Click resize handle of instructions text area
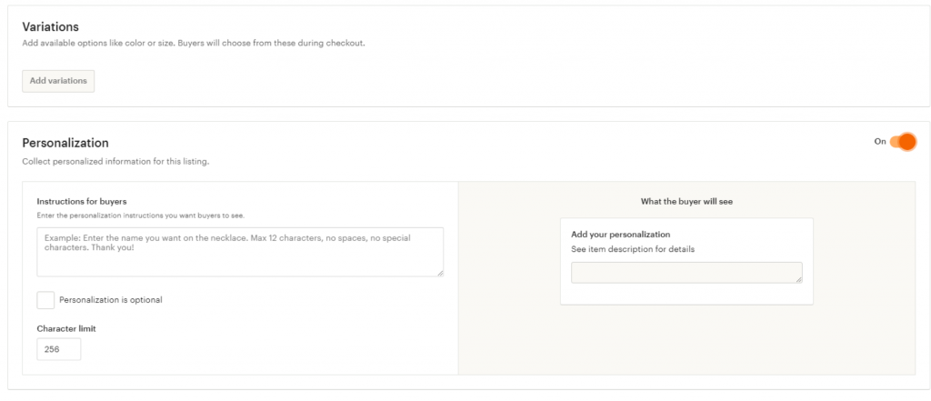 click(x=440, y=273)
